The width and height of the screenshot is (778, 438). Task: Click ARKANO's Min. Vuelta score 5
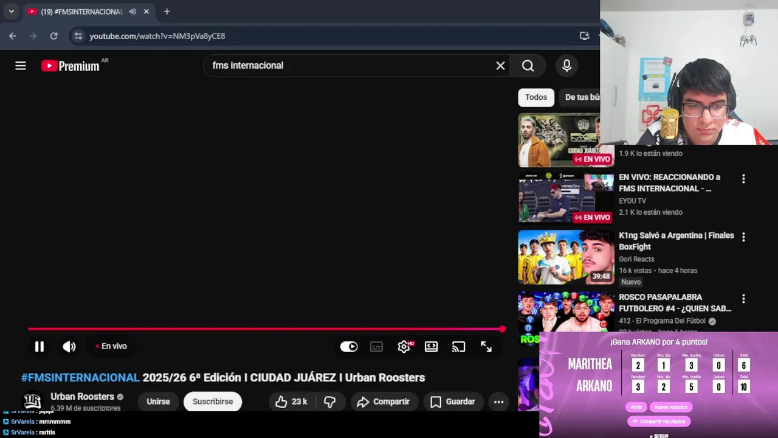pos(691,386)
